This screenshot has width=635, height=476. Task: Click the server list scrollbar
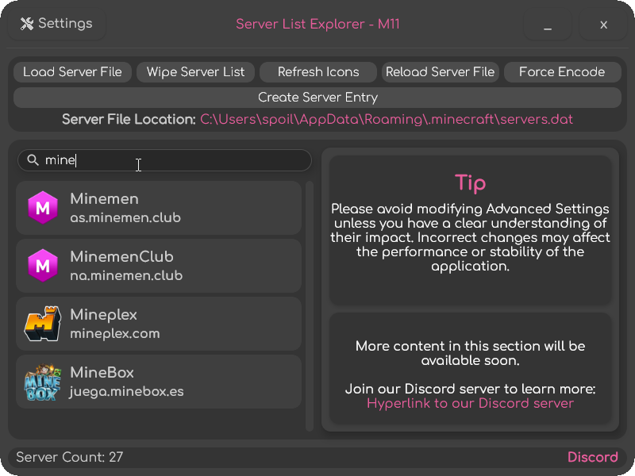[310, 306]
